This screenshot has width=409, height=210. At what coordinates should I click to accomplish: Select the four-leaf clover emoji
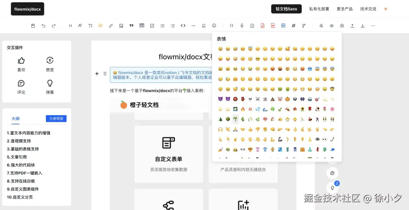click(273, 109)
